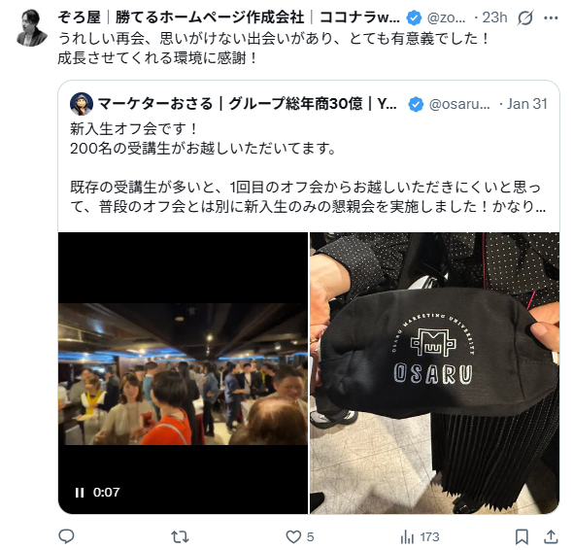Click the reply speech bubble icon

pos(66,536)
